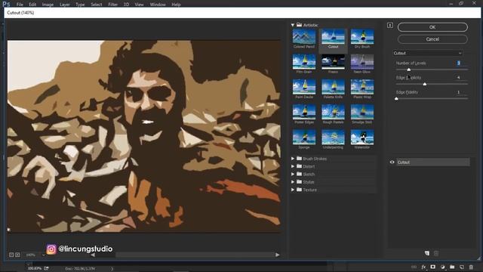Image resolution: width=483 pixels, height=272 pixels.
Task: Open the File menu
Action: tap(20, 5)
